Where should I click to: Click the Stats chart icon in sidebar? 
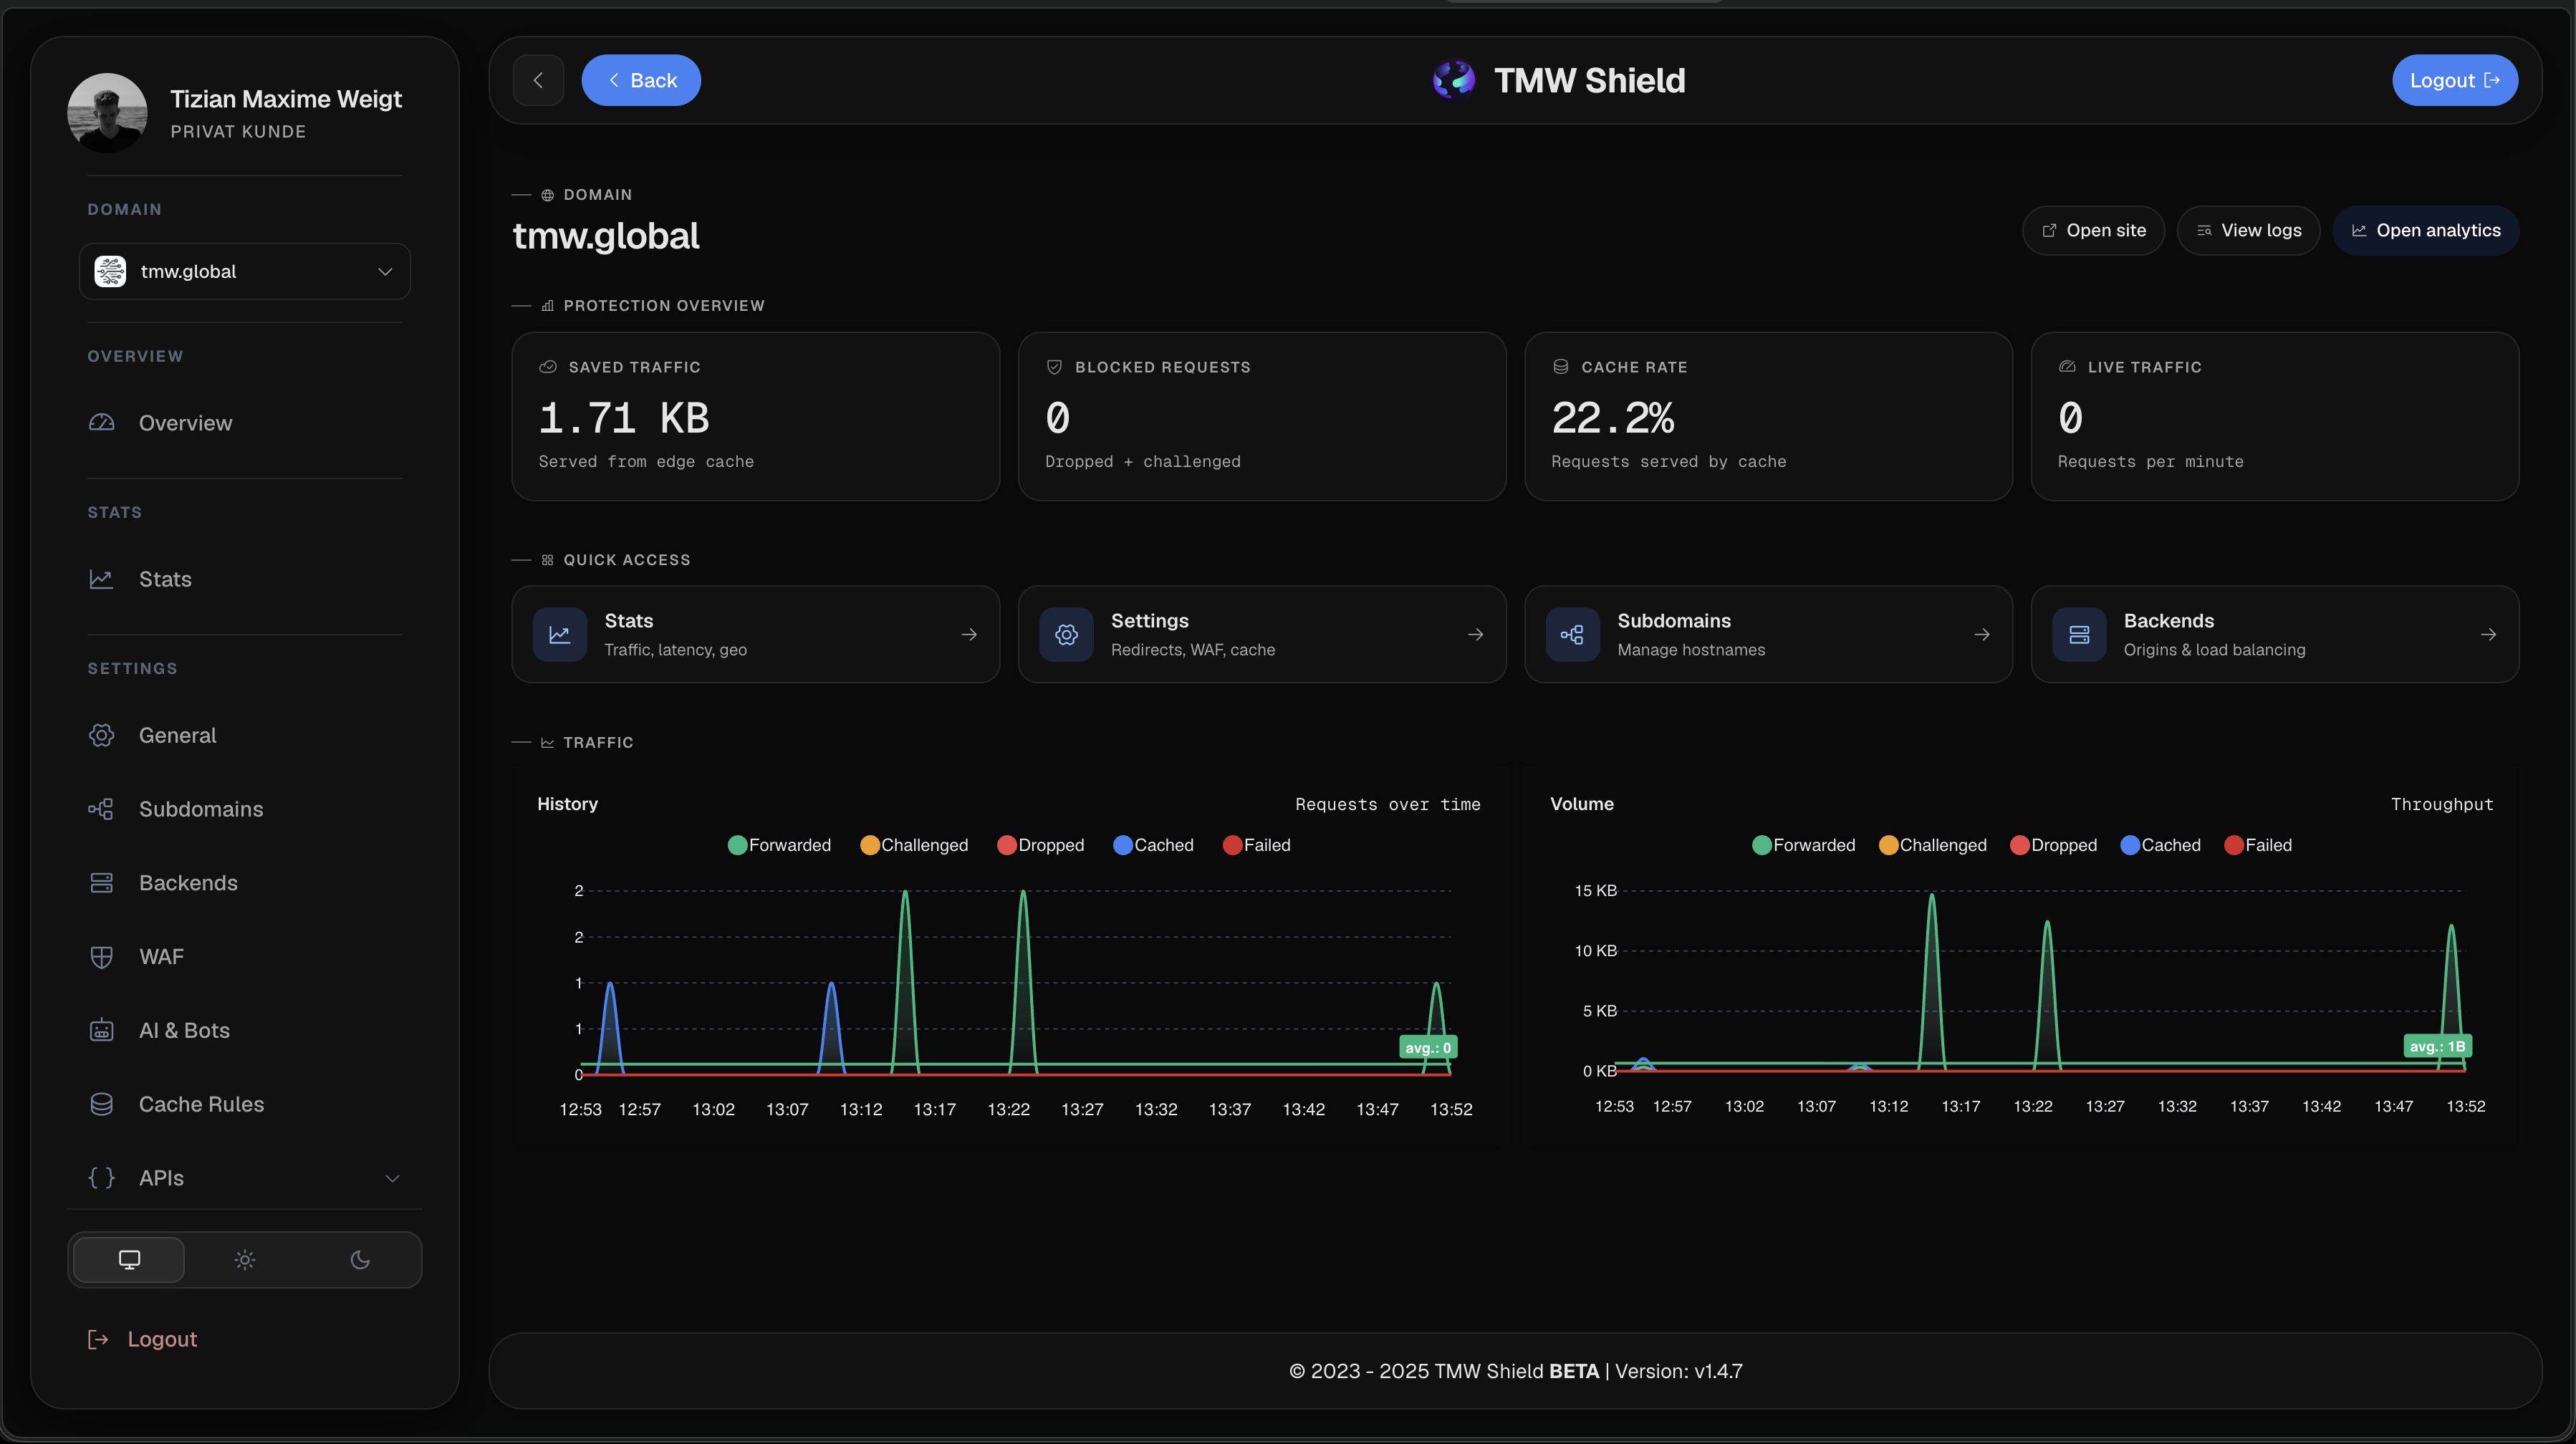102,578
